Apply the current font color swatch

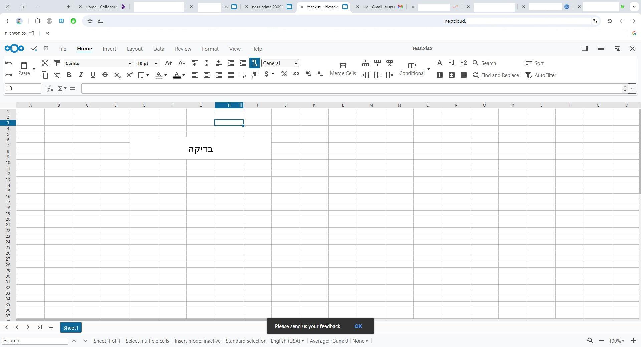pyautogui.click(x=177, y=75)
